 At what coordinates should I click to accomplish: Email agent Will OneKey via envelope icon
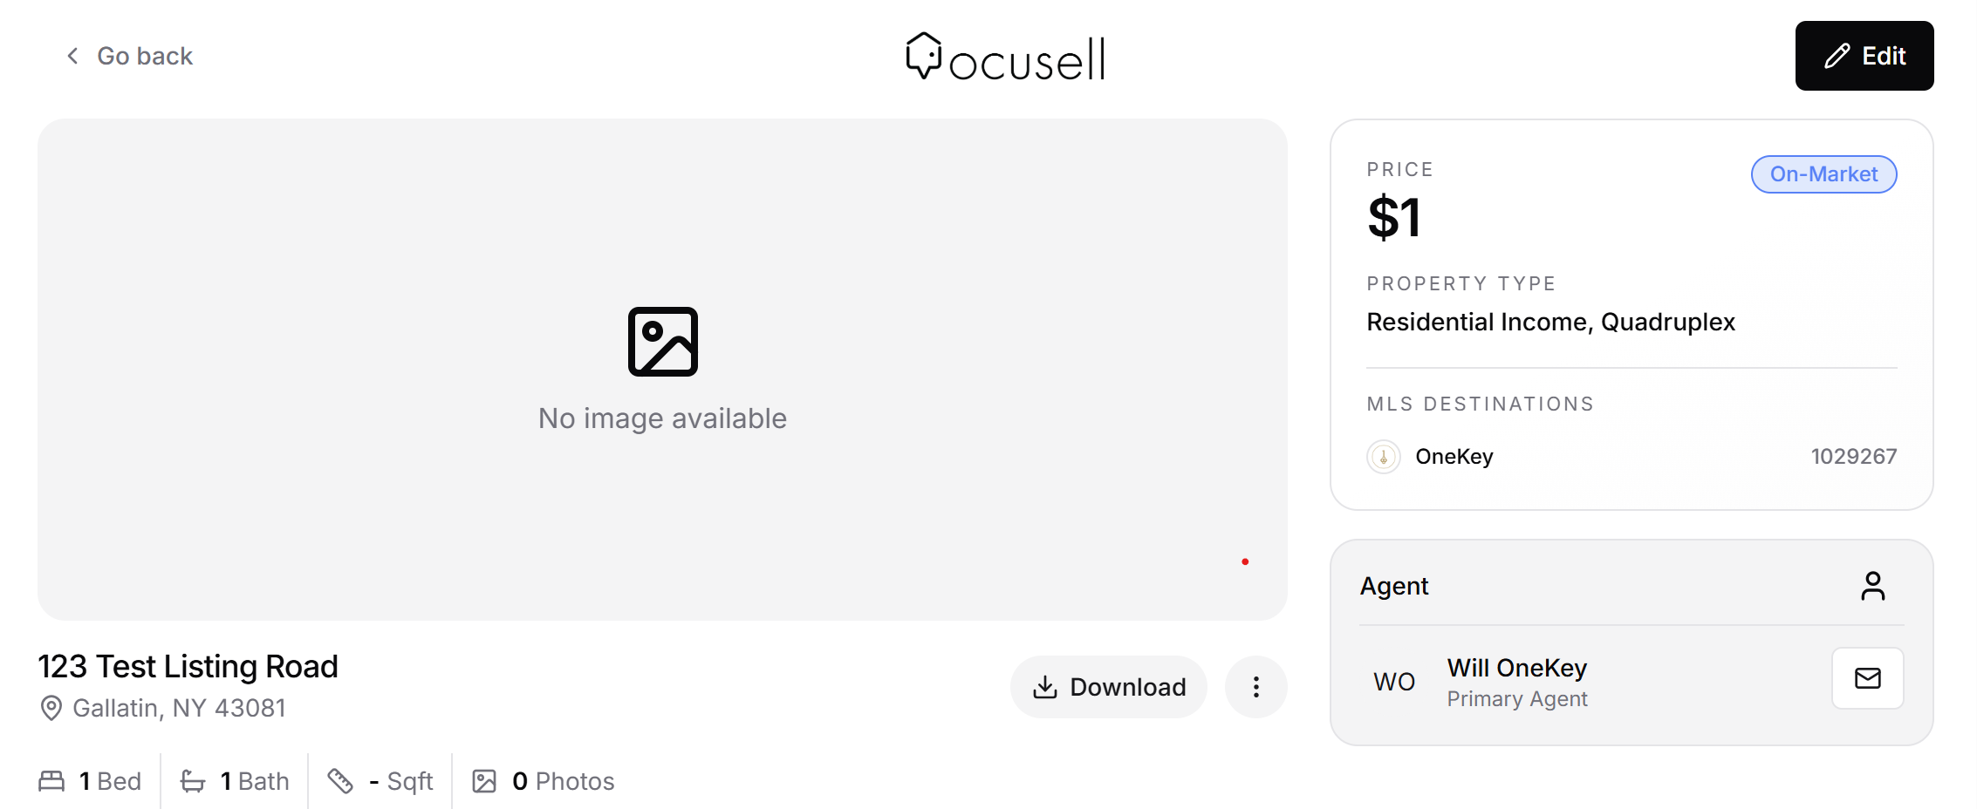coord(1867,678)
